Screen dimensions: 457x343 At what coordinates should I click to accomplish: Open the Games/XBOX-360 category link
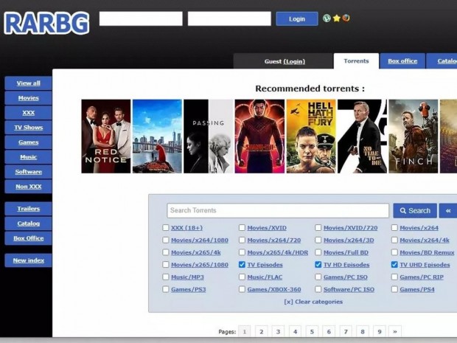(x=274, y=289)
